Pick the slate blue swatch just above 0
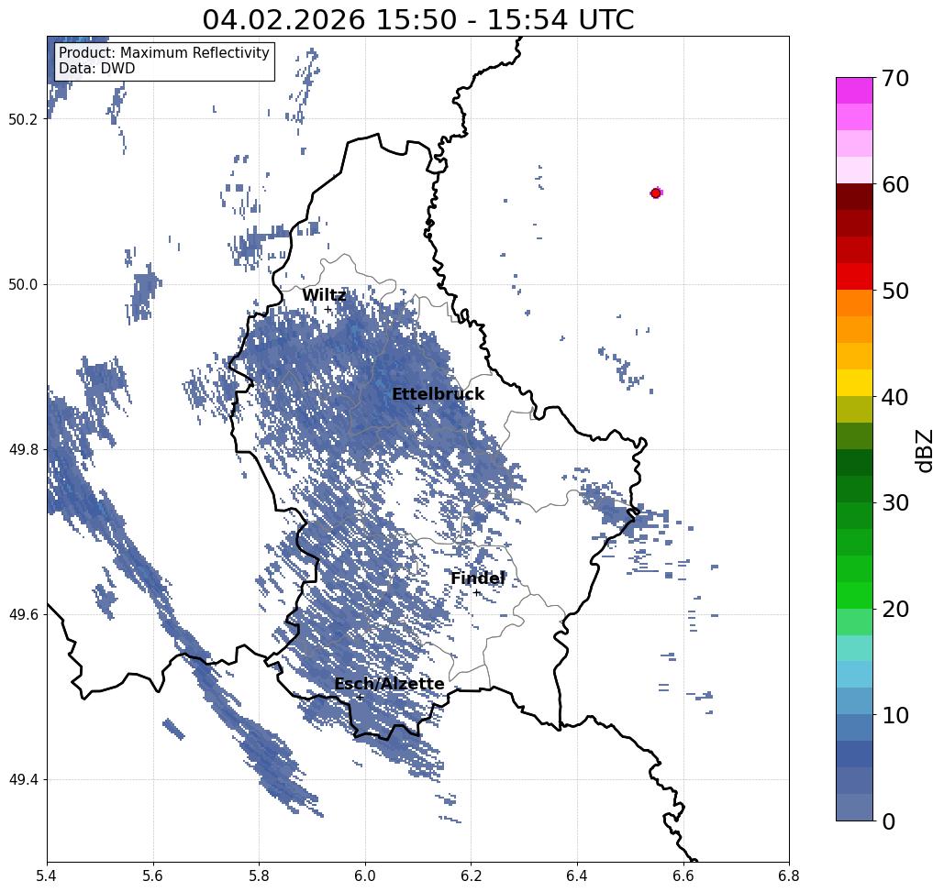The image size is (944, 892). pyautogui.click(x=854, y=807)
